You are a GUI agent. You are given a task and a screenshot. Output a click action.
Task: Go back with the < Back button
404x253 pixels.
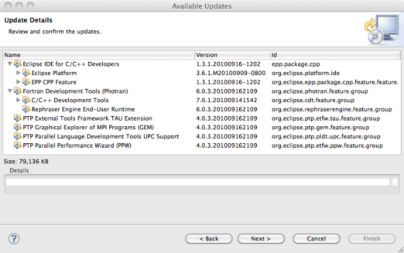(209, 238)
